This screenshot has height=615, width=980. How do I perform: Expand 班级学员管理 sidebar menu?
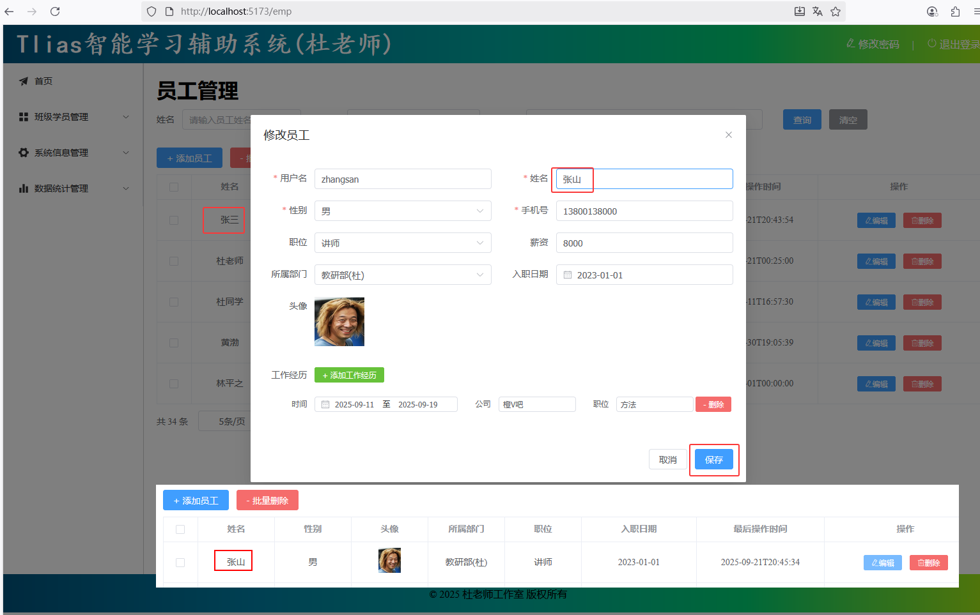pos(74,117)
